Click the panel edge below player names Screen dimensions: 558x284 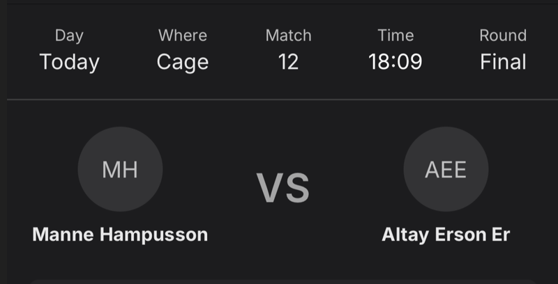coord(279,281)
